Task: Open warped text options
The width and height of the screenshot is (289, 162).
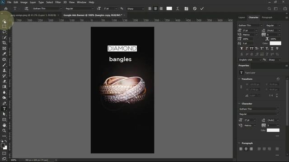Action: click(177, 9)
